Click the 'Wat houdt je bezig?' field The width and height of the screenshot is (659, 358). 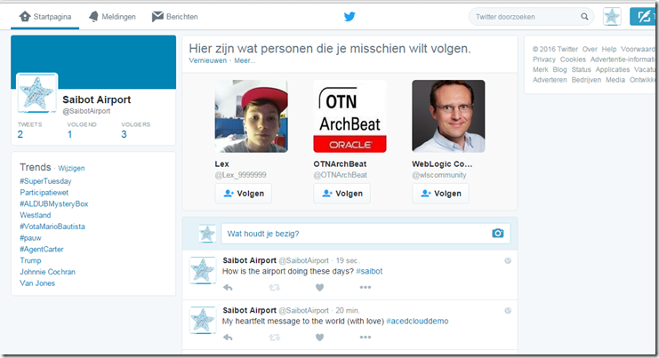[366, 234]
